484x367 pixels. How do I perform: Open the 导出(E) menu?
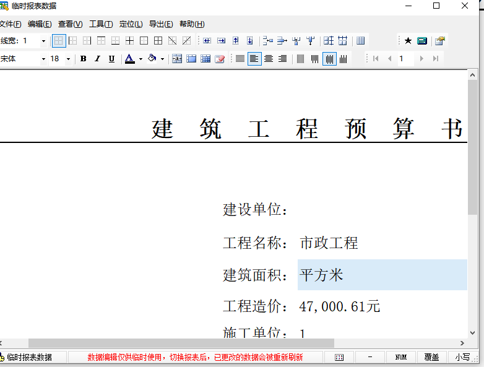161,24
